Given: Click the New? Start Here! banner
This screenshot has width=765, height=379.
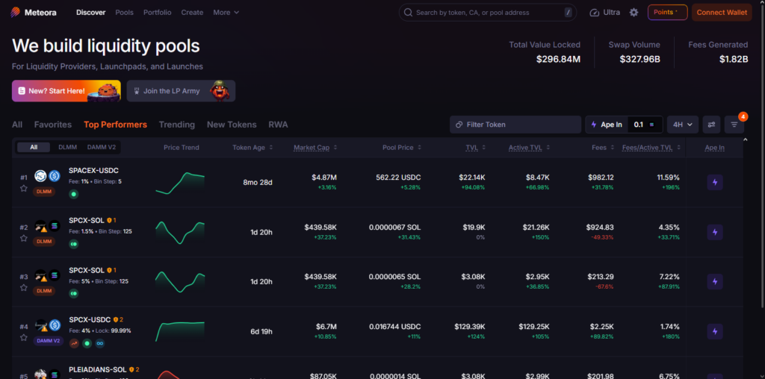Looking at the screenshot, I should 66,91.
